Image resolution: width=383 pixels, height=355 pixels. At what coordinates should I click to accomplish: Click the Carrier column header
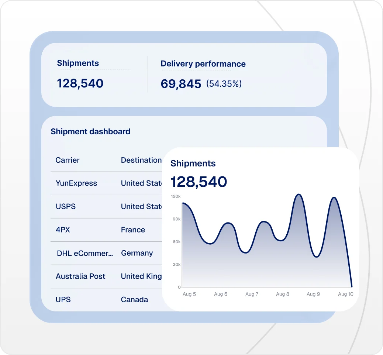(x=68, y=160)
